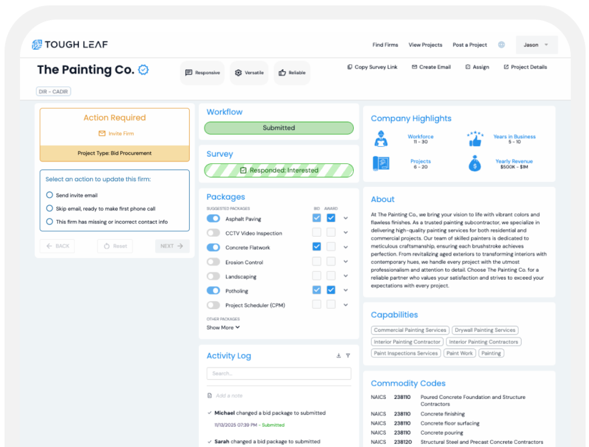Enable the Landscaping package
Image resolution: width=589 pixels, height=447 pixels.
[213, 276]
